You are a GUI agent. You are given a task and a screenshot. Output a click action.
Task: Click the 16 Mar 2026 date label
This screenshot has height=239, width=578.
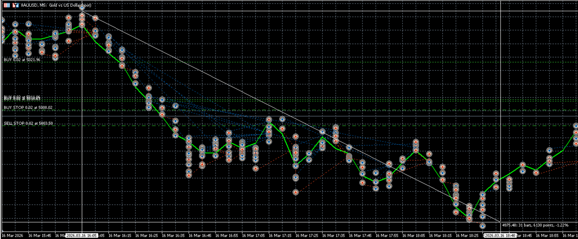pyautogui.click(x=13, y=235)
